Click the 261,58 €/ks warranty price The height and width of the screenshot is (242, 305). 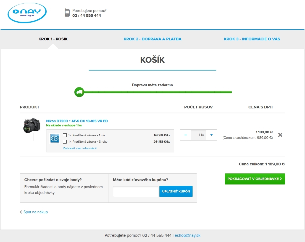pyautogui.click(x=162, y=142)
